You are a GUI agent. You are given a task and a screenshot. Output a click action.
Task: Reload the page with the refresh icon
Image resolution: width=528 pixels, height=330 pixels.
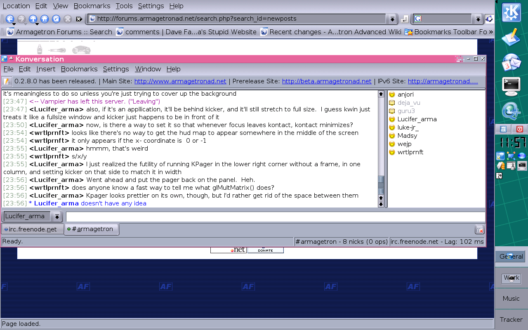(x=56, y=19)
